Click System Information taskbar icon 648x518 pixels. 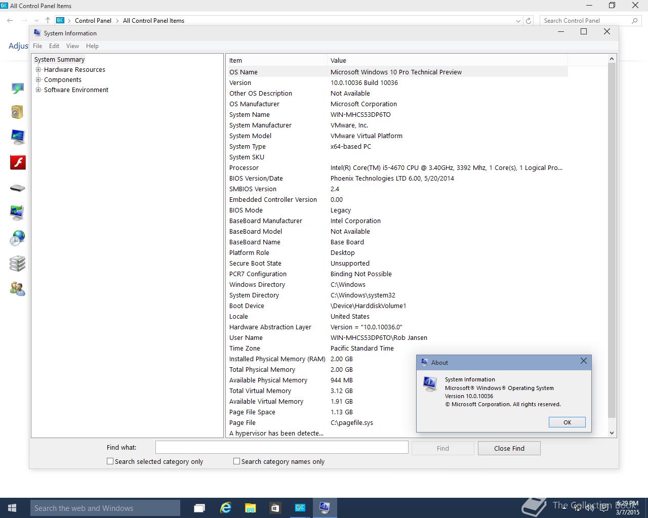[x=325, y=508]
